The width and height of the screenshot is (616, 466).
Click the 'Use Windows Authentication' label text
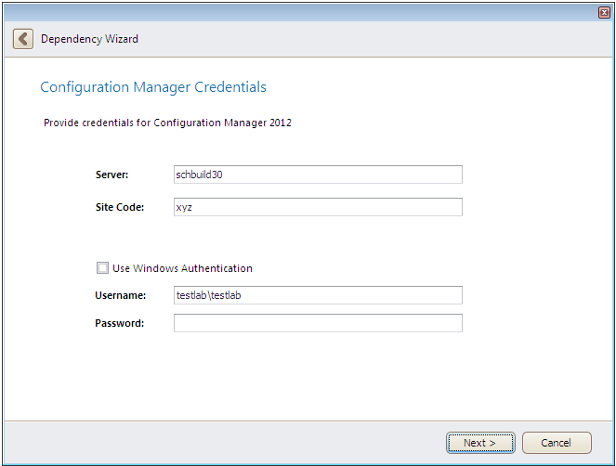coord(182,268)
